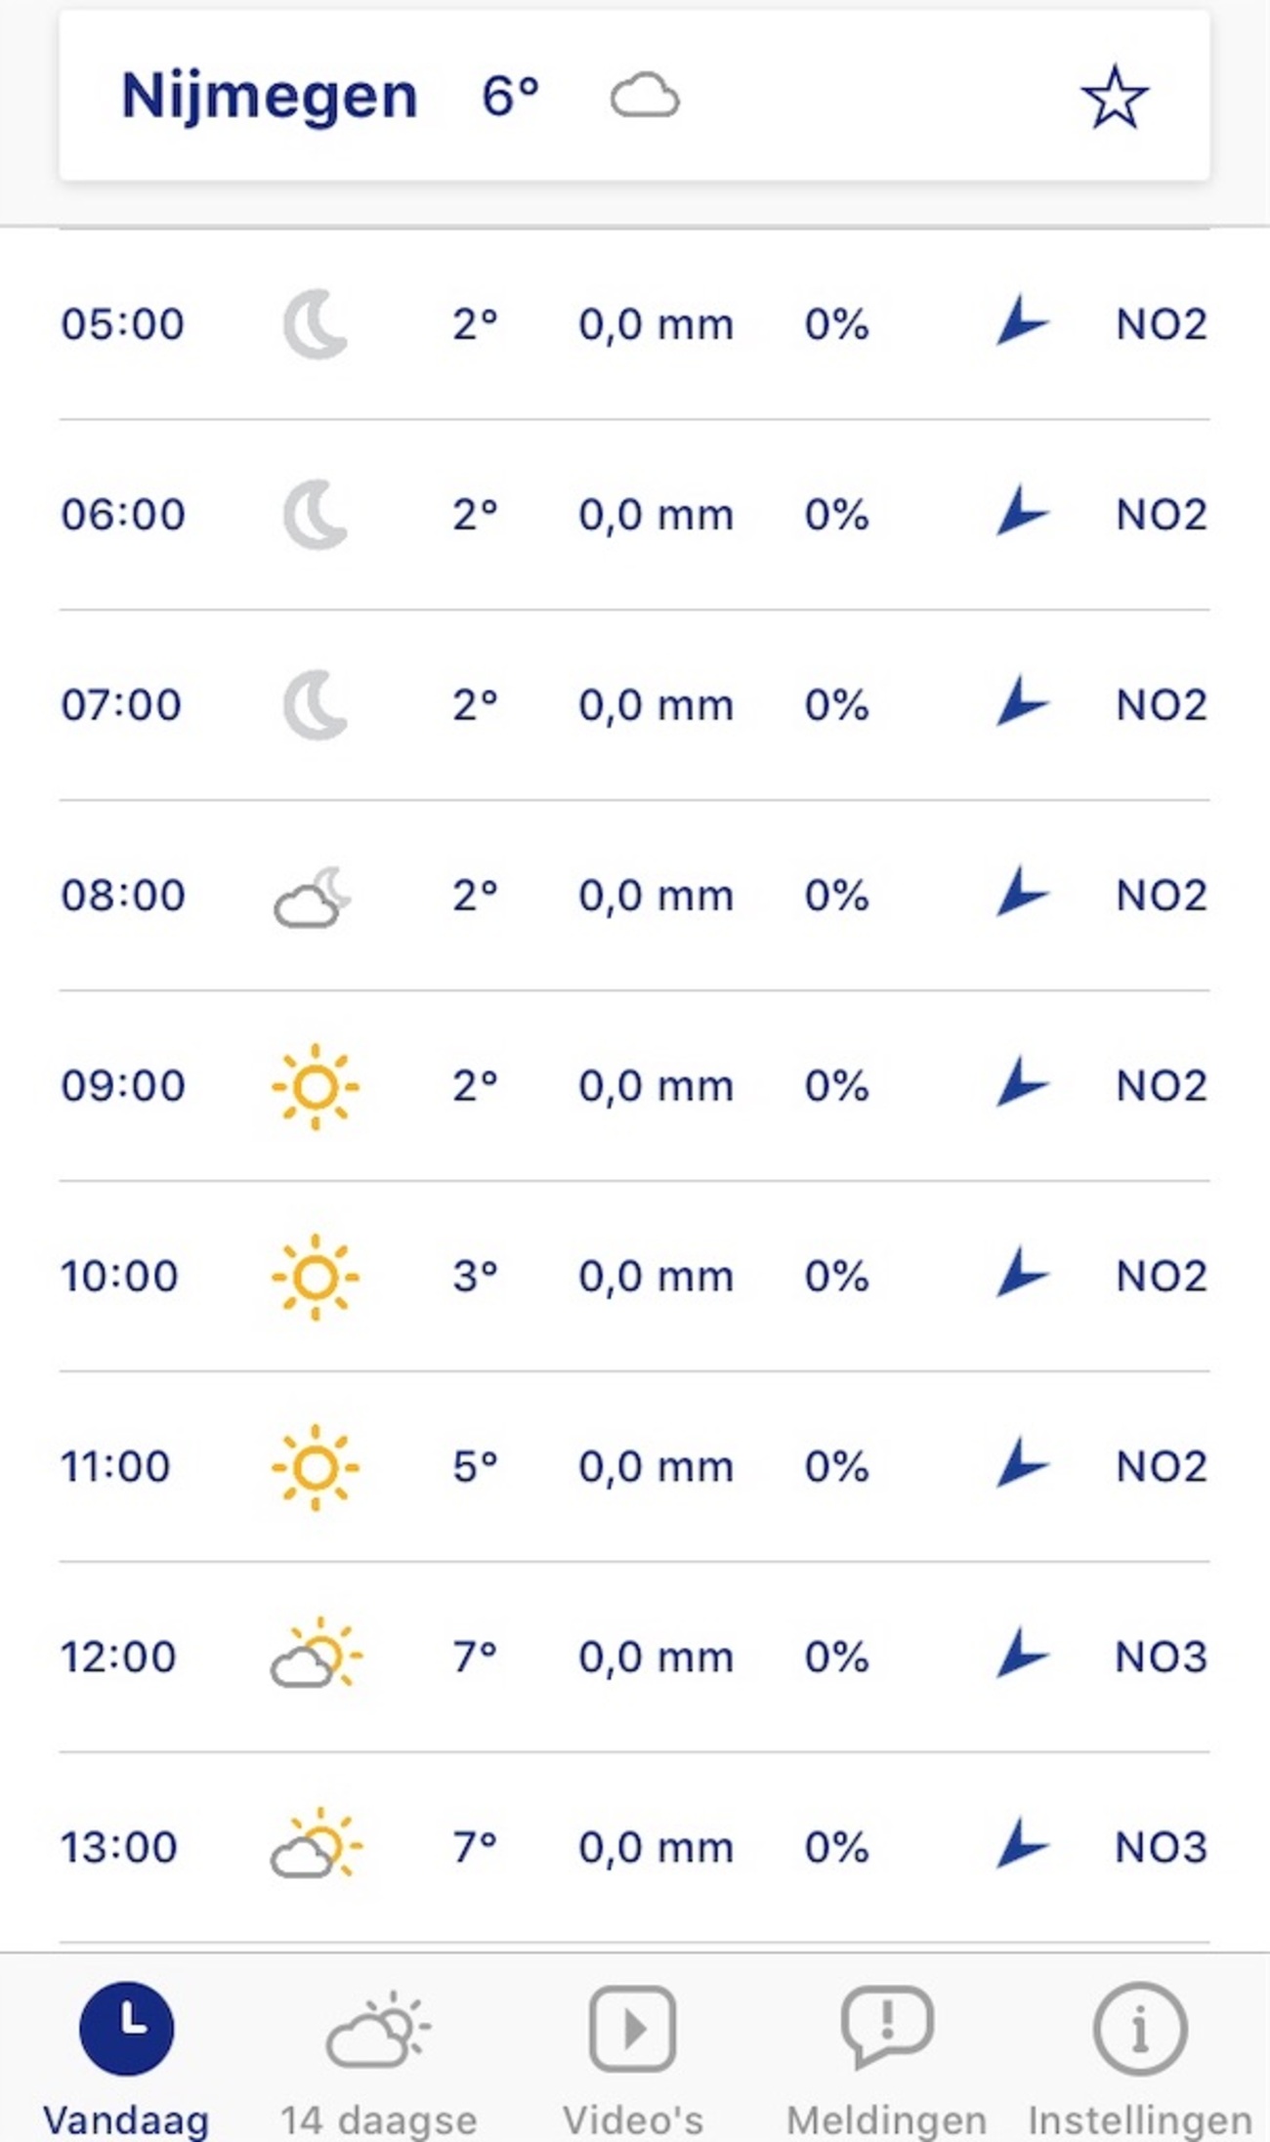Tap the wind direction arrow at 06:00
This screenshot has width=1270, height=2142.
pos(1020,512)
